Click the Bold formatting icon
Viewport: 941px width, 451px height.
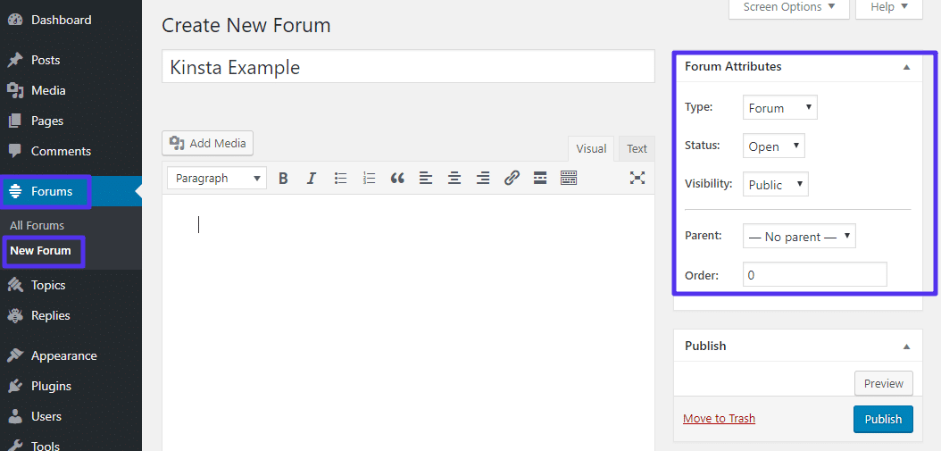click(x=283, y=179)
